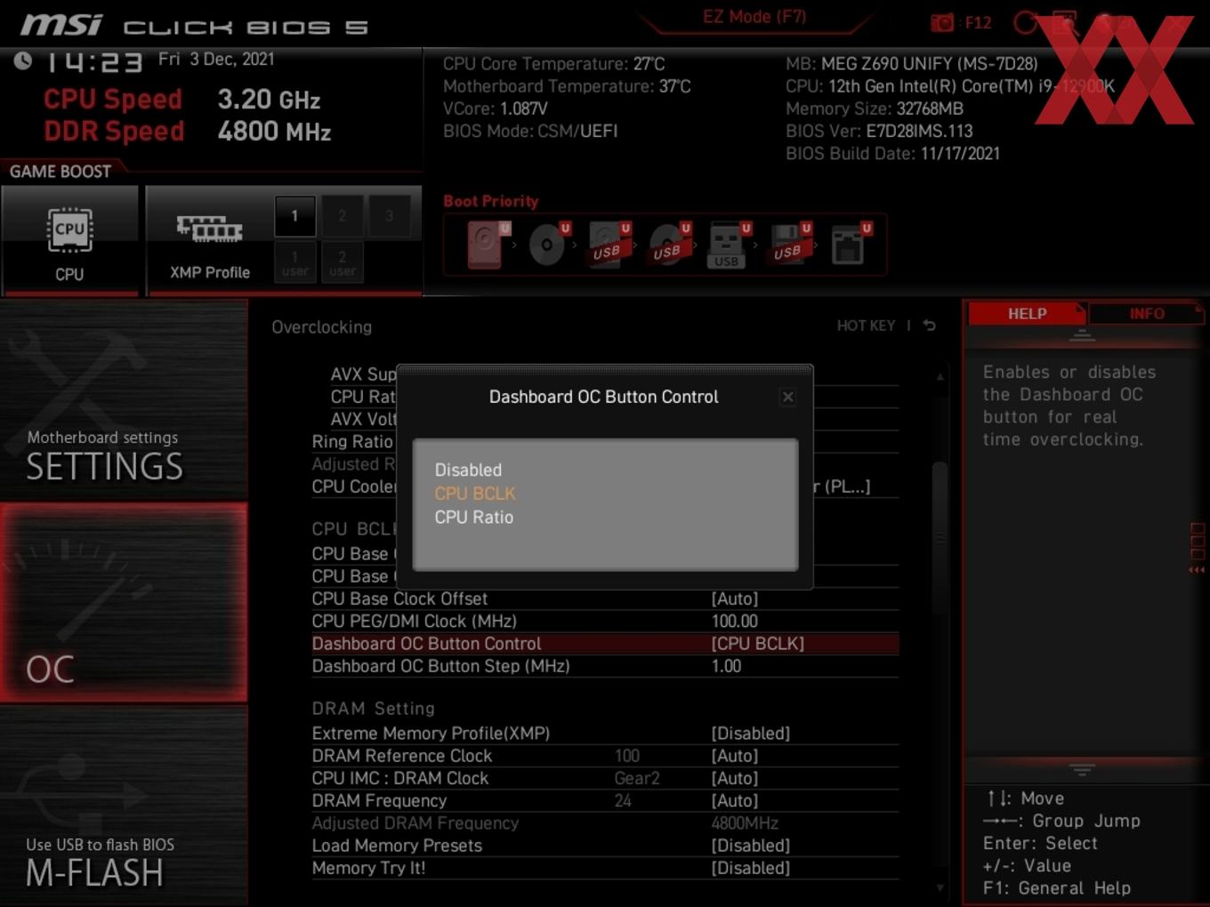Open Memory Try It! [Disabled] value

pyautogui.click(x=750, y=868)
